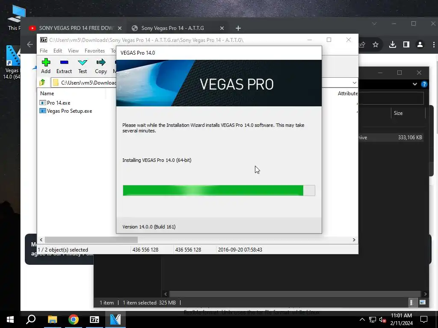Image resolution: width=438 pixels, height=328 pixels.
Task: Switch File Explorer to large icons view
Action: (423, 303)
